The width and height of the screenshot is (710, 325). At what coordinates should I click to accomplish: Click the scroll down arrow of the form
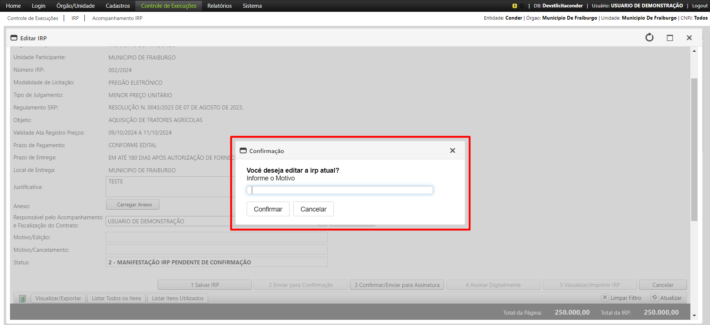694,315
